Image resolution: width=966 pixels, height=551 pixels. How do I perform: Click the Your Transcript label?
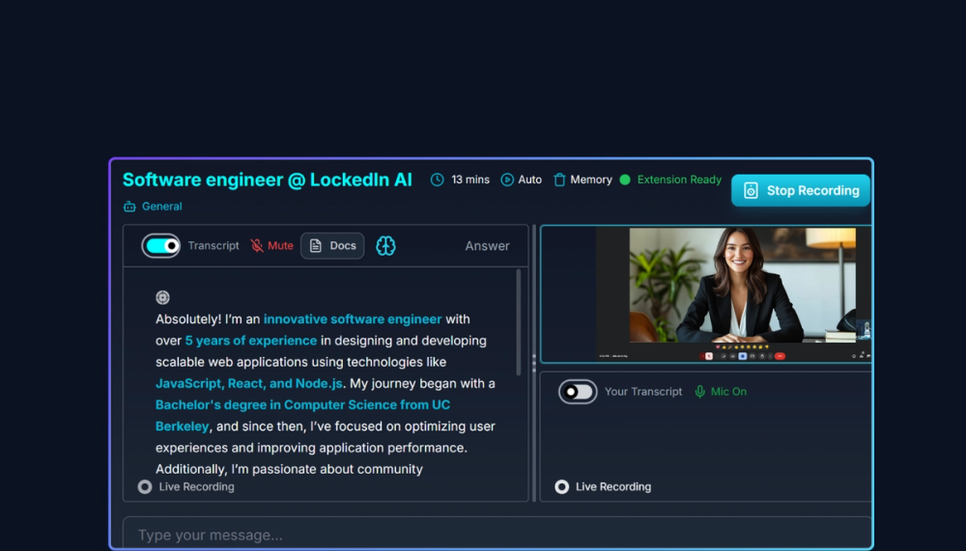(643, 392)
